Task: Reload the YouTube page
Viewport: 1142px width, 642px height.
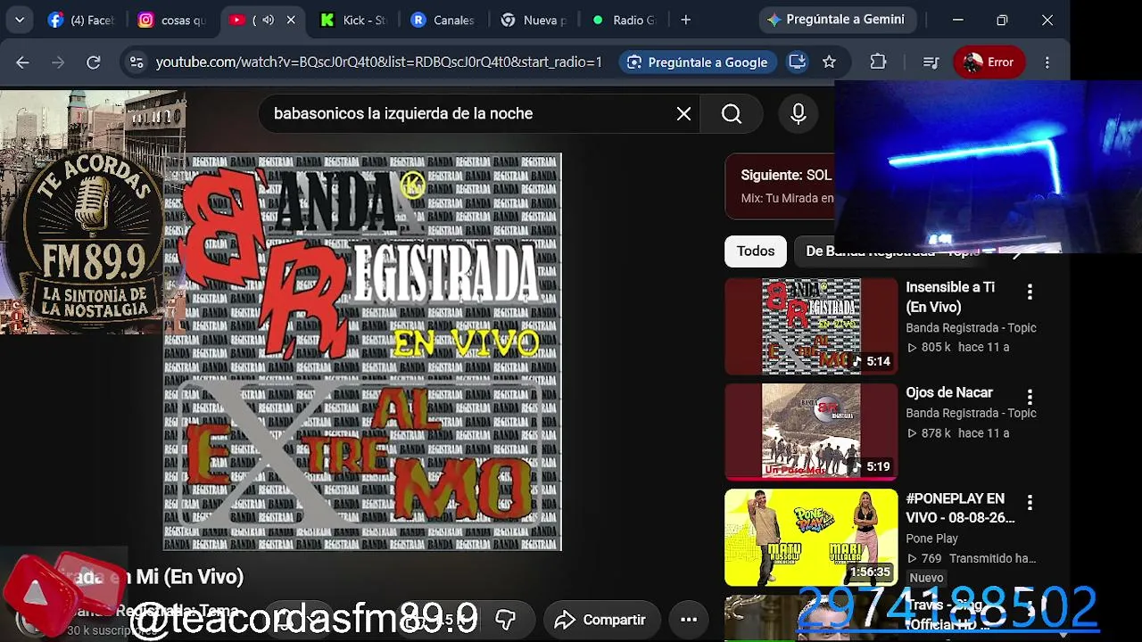Action: [x=94, y=62]
